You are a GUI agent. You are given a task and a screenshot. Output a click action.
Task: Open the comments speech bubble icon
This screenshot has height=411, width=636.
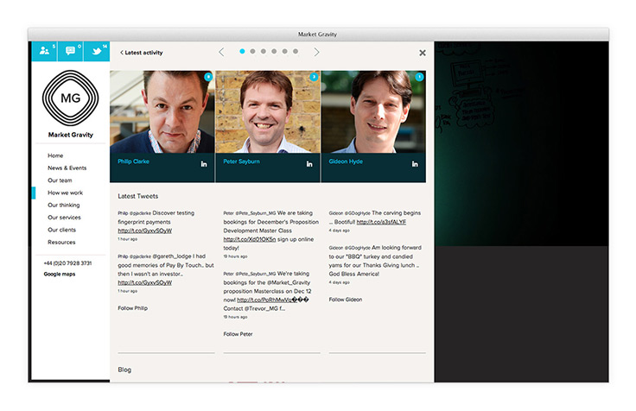(x=70, y=51)
